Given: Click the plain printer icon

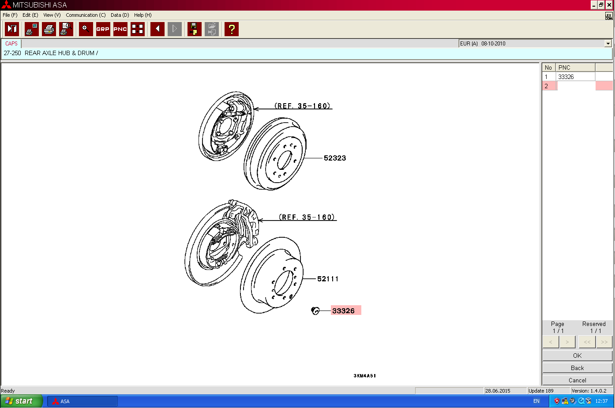Looking at the screenshot, I should click(x=49, y=29).
